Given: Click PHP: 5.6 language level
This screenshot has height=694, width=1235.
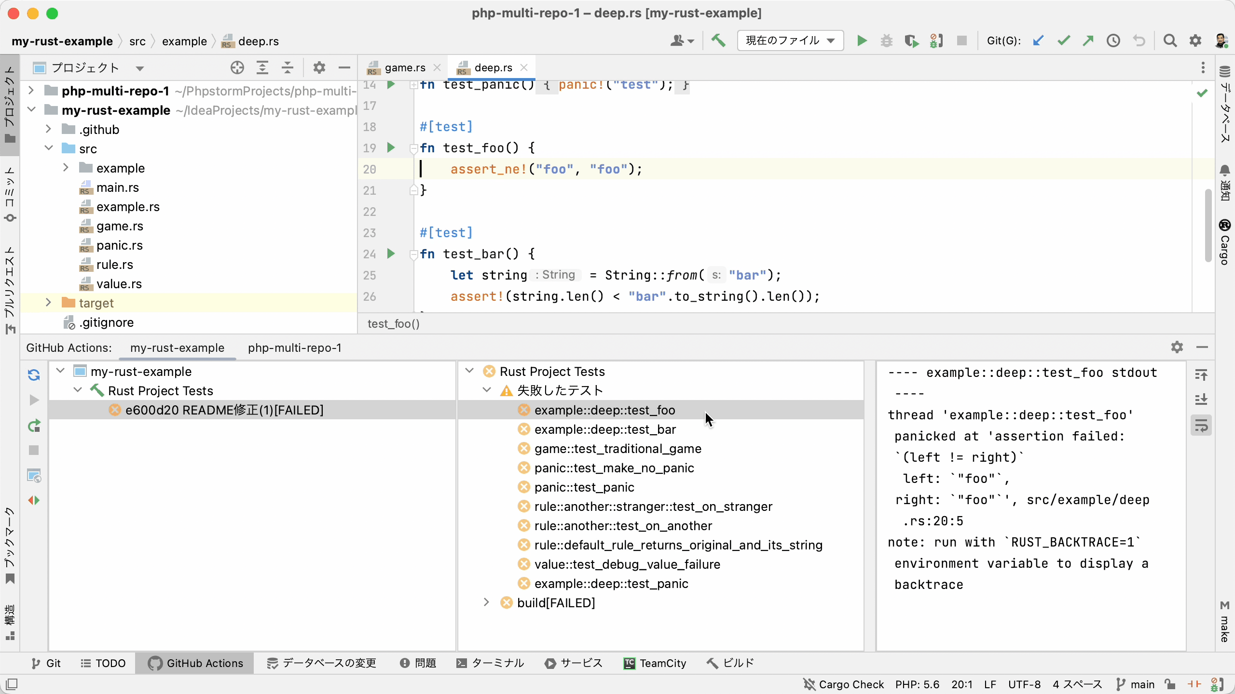Looking at the screenshot, I should pos(917,684).
